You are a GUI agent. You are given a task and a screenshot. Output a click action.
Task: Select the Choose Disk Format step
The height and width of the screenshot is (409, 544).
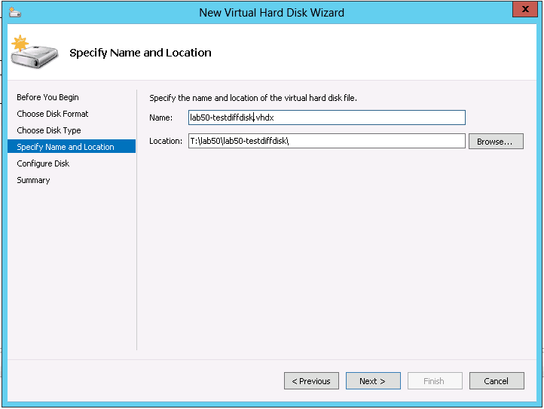coord(53,114)
